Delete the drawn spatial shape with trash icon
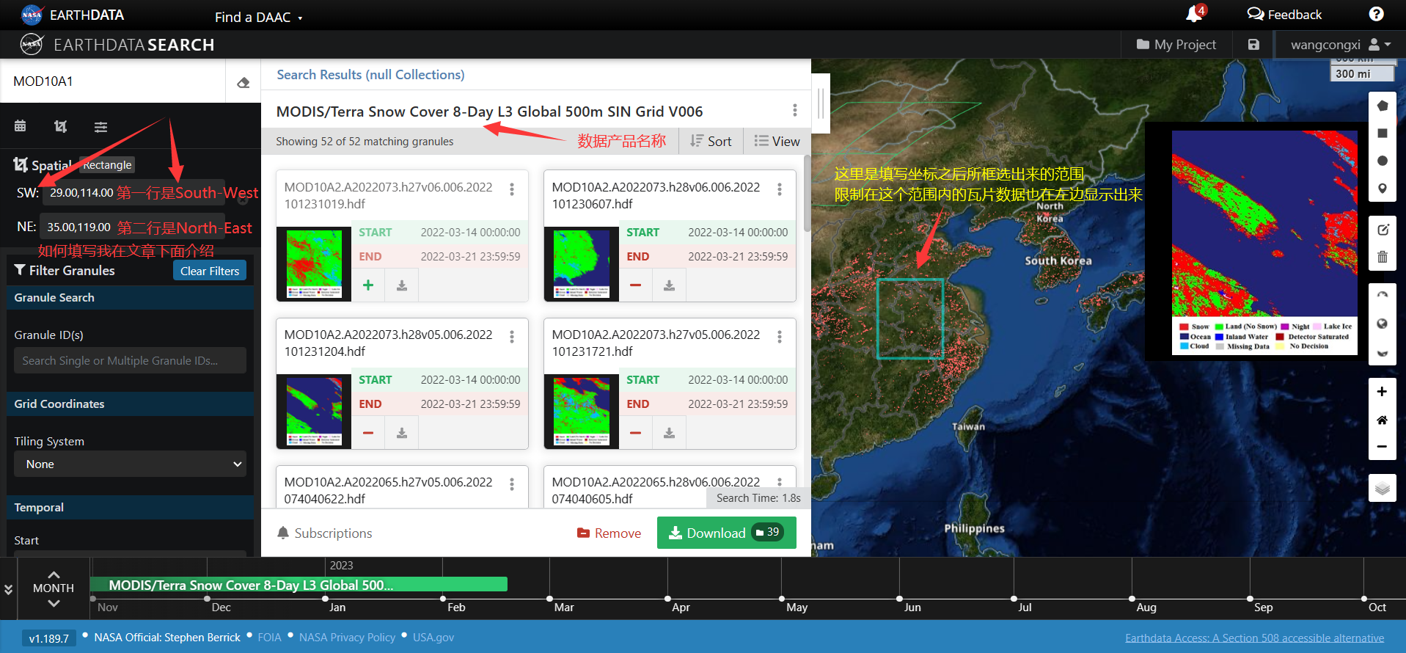Viewport: 1406px width, 653px height. coord(1383,257)
